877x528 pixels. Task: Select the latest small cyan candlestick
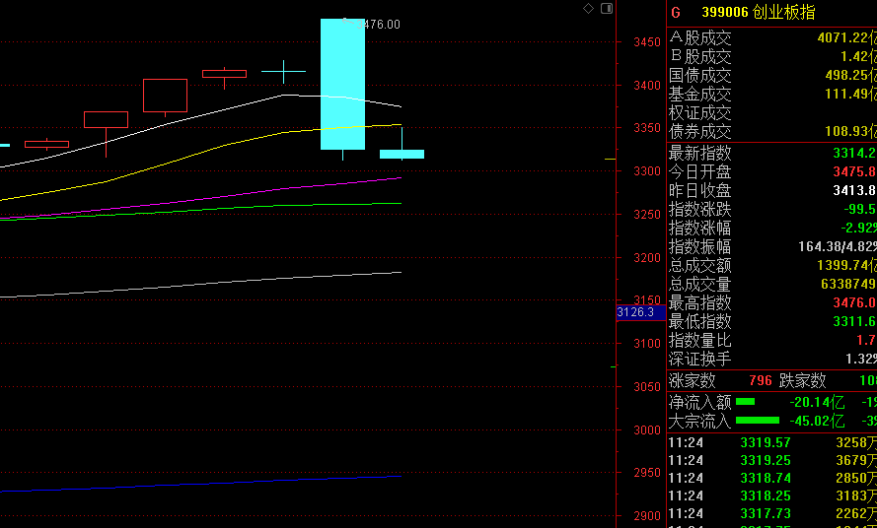coord(402,154)
